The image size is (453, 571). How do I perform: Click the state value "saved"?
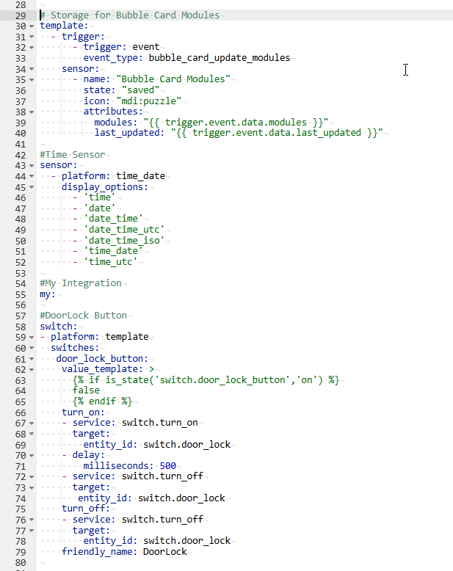click(x=140, y=90)
